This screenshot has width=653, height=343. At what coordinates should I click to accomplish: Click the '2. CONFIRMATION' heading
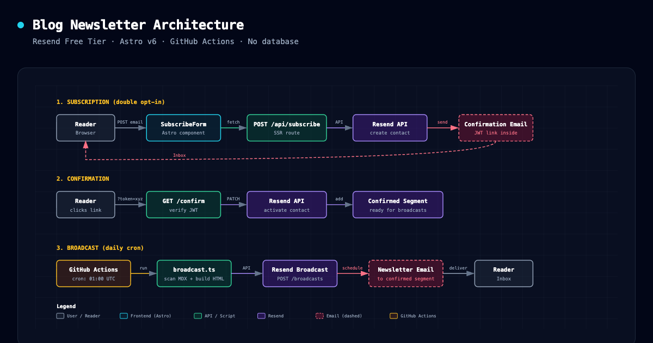pyautogui.click(x=83, y=179)
